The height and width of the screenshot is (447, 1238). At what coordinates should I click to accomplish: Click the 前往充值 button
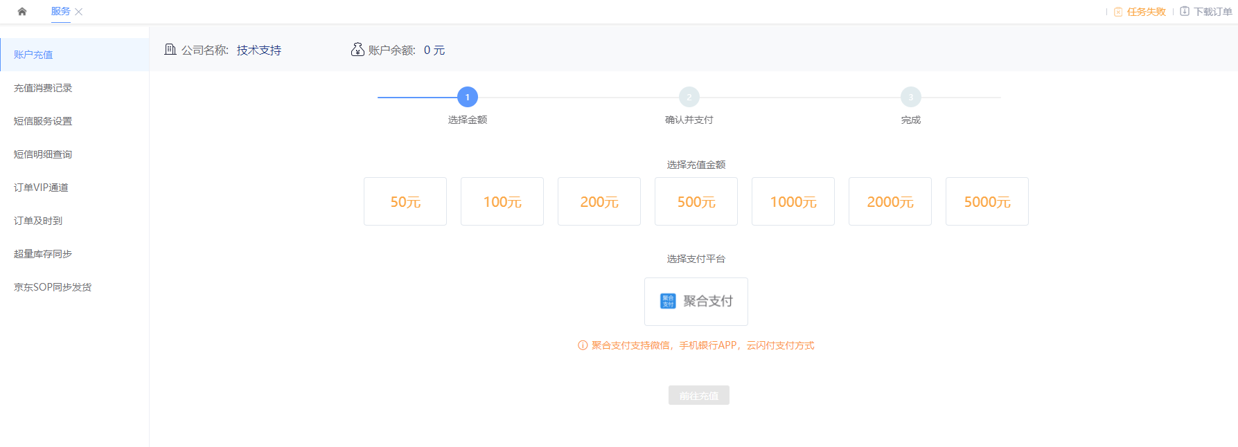coord(699,395)
